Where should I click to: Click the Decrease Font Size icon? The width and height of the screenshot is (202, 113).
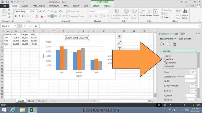(44, 11)
